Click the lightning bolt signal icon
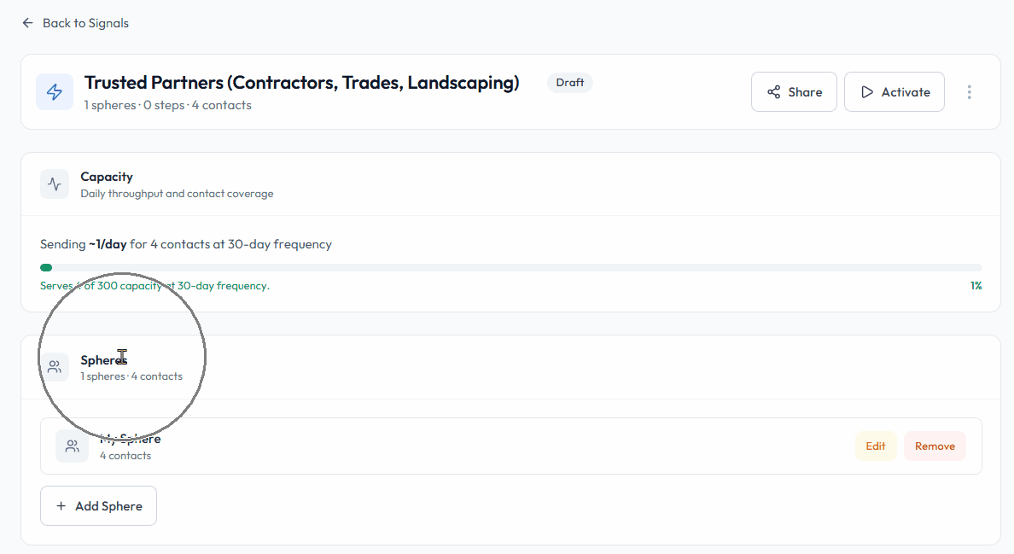This screenshot has height=554, width=1014. [x=55, y=92]
